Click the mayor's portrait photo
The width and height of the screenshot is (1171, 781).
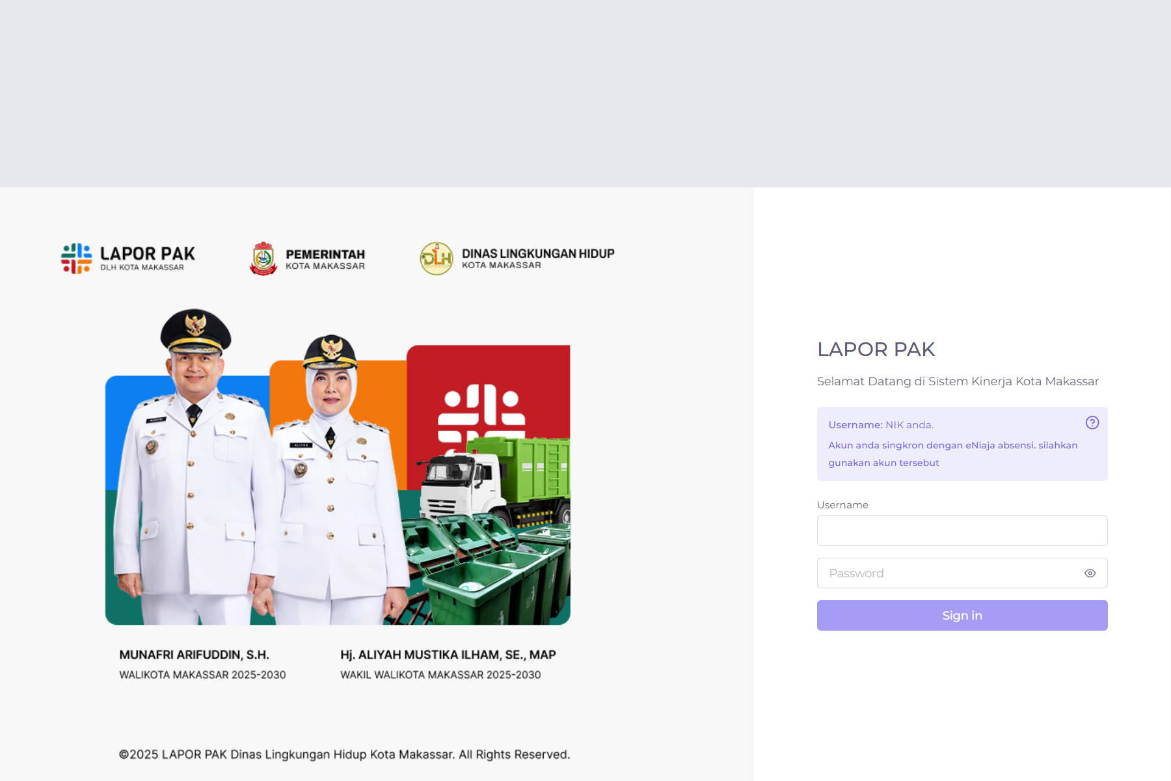[193, 465]
